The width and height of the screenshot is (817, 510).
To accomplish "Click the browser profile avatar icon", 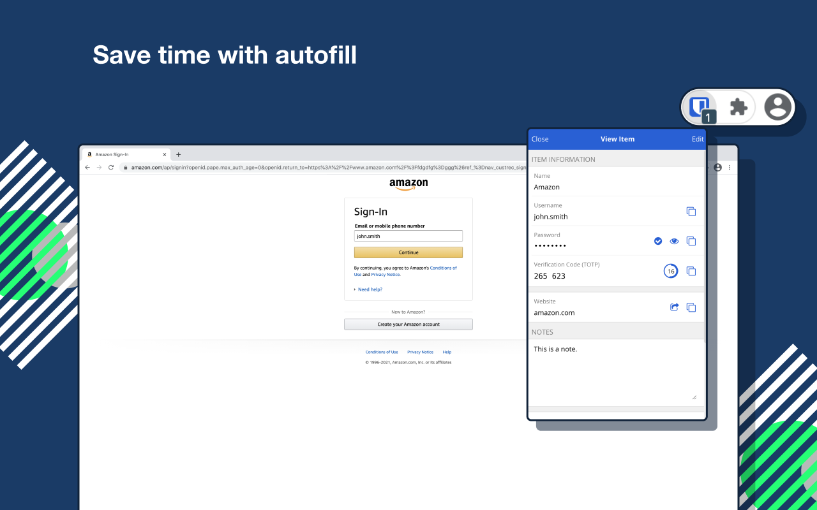I will 777,106.
